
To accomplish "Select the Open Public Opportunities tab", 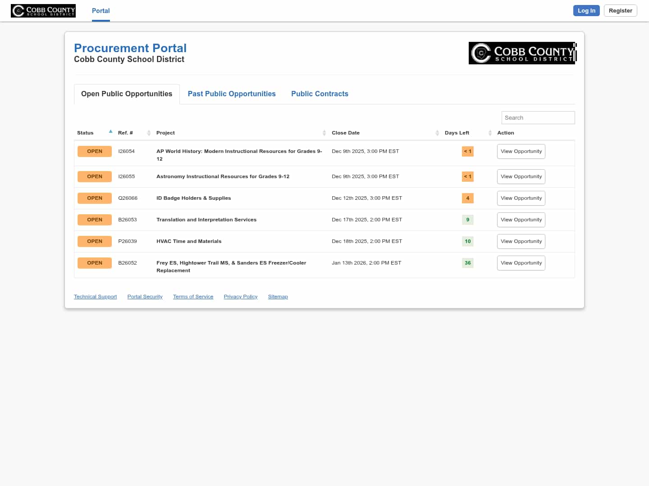I will [127, 94].
